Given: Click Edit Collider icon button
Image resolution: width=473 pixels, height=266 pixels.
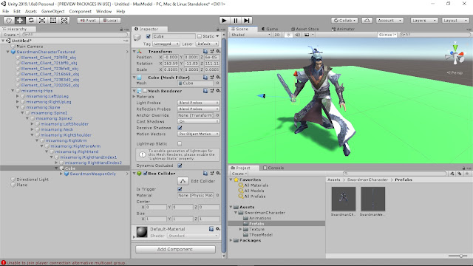Looking at the screenshot, I should pos(183,181).
